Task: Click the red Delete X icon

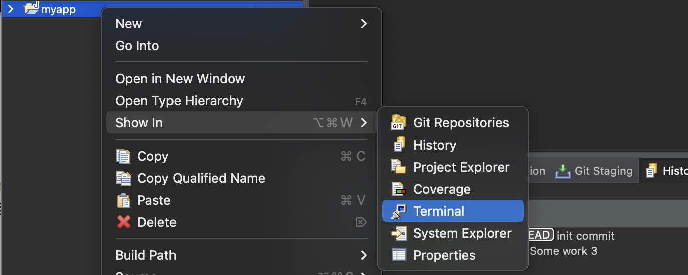Action: [x=123, y=222]
